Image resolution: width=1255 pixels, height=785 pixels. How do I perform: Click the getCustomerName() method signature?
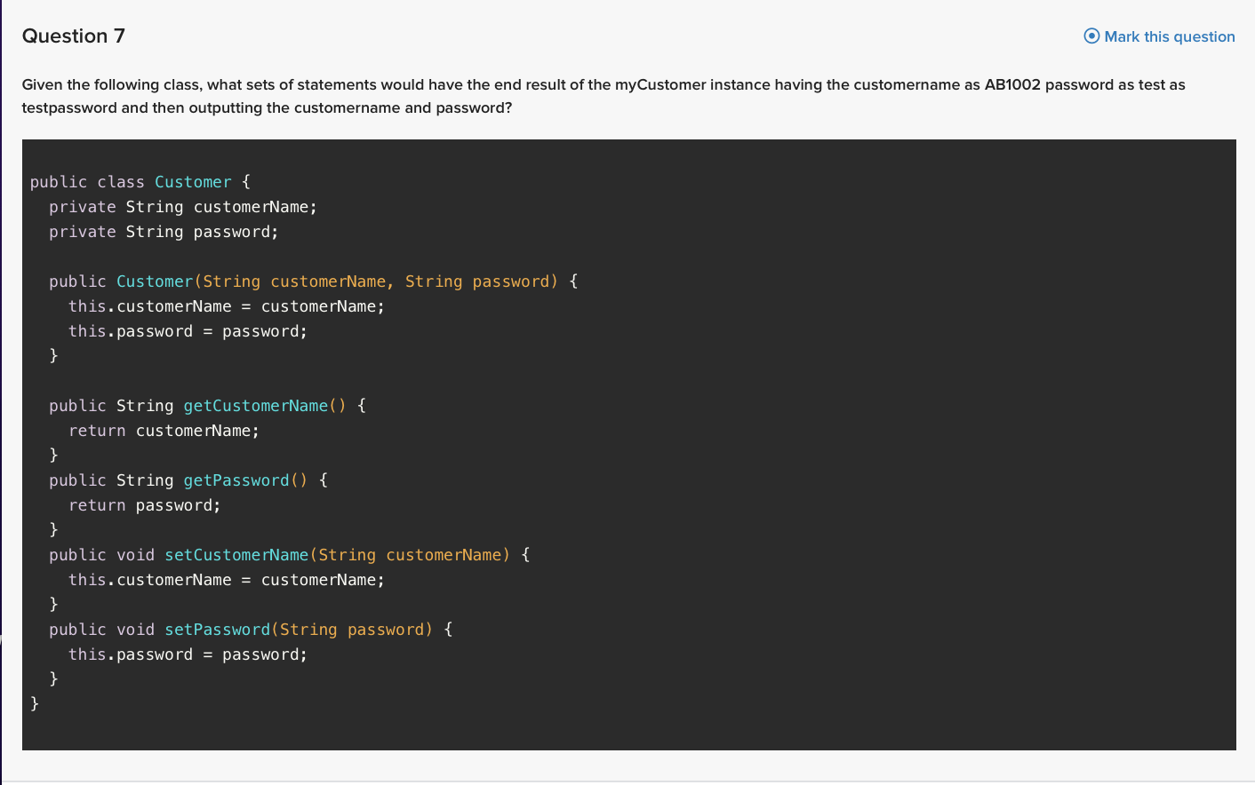(208, 406)
